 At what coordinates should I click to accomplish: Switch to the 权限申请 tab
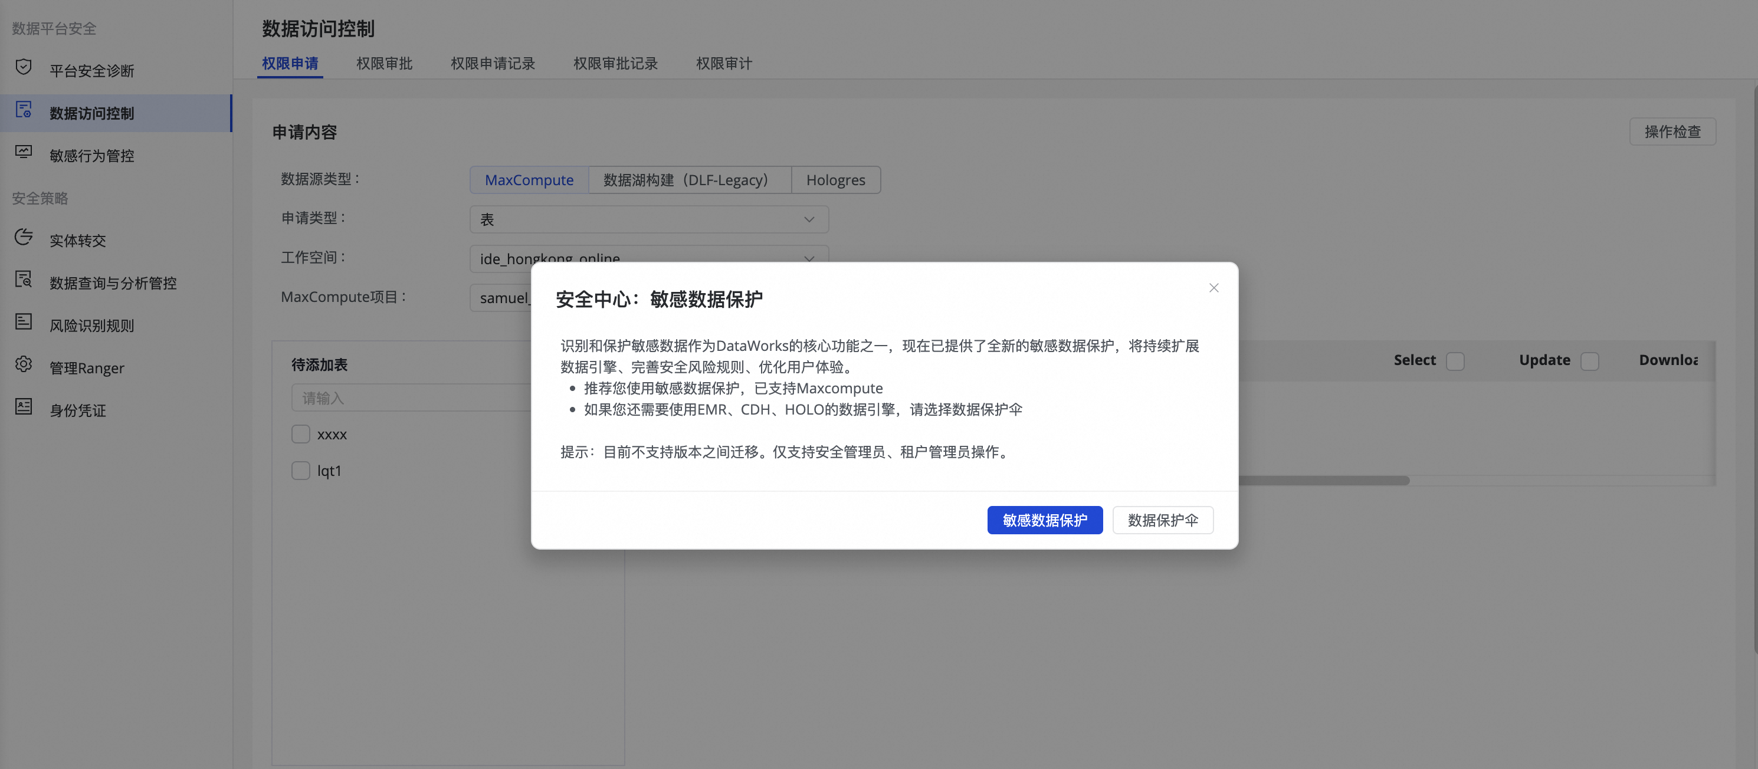(x=290, y=64)
